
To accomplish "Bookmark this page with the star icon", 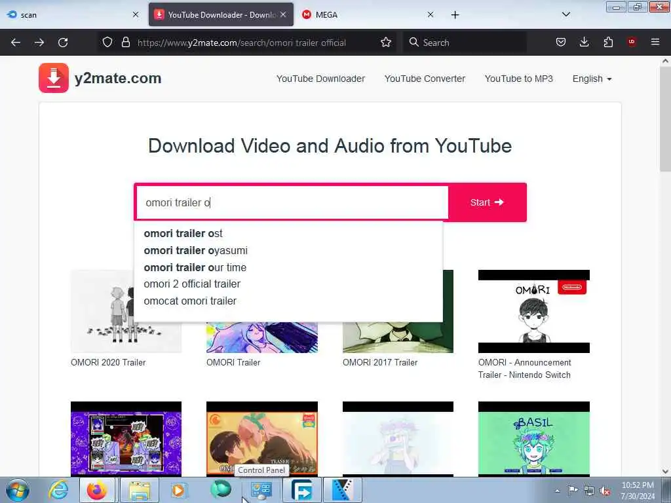I will 386,43.
